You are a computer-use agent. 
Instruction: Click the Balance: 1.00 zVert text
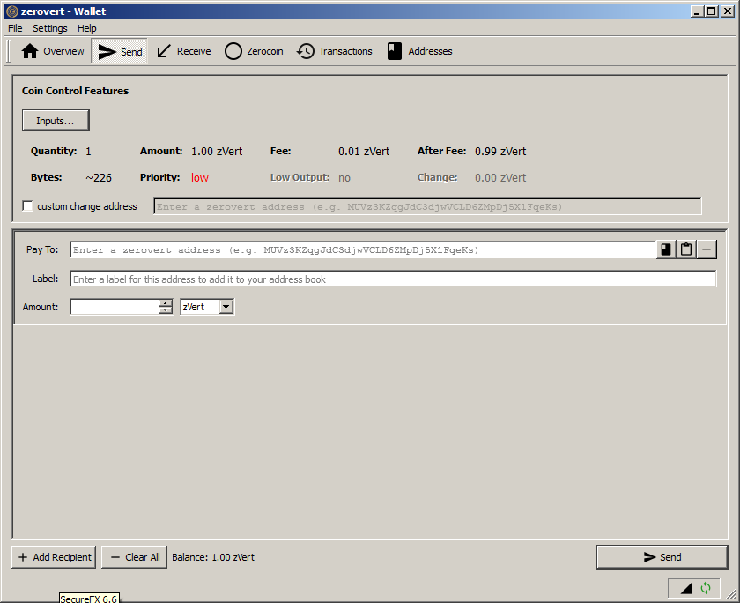coord(213,557)
